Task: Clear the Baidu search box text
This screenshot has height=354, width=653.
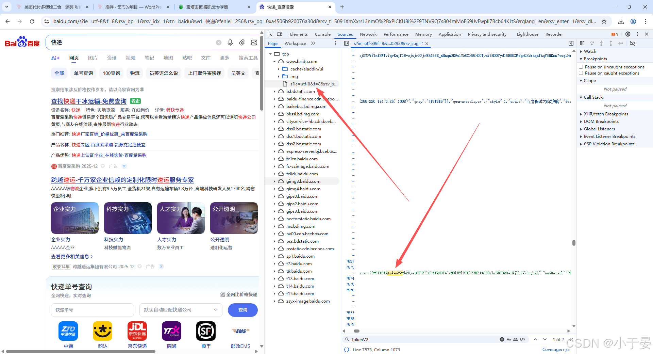Action: pyautogui.click(x=219, y=43)
